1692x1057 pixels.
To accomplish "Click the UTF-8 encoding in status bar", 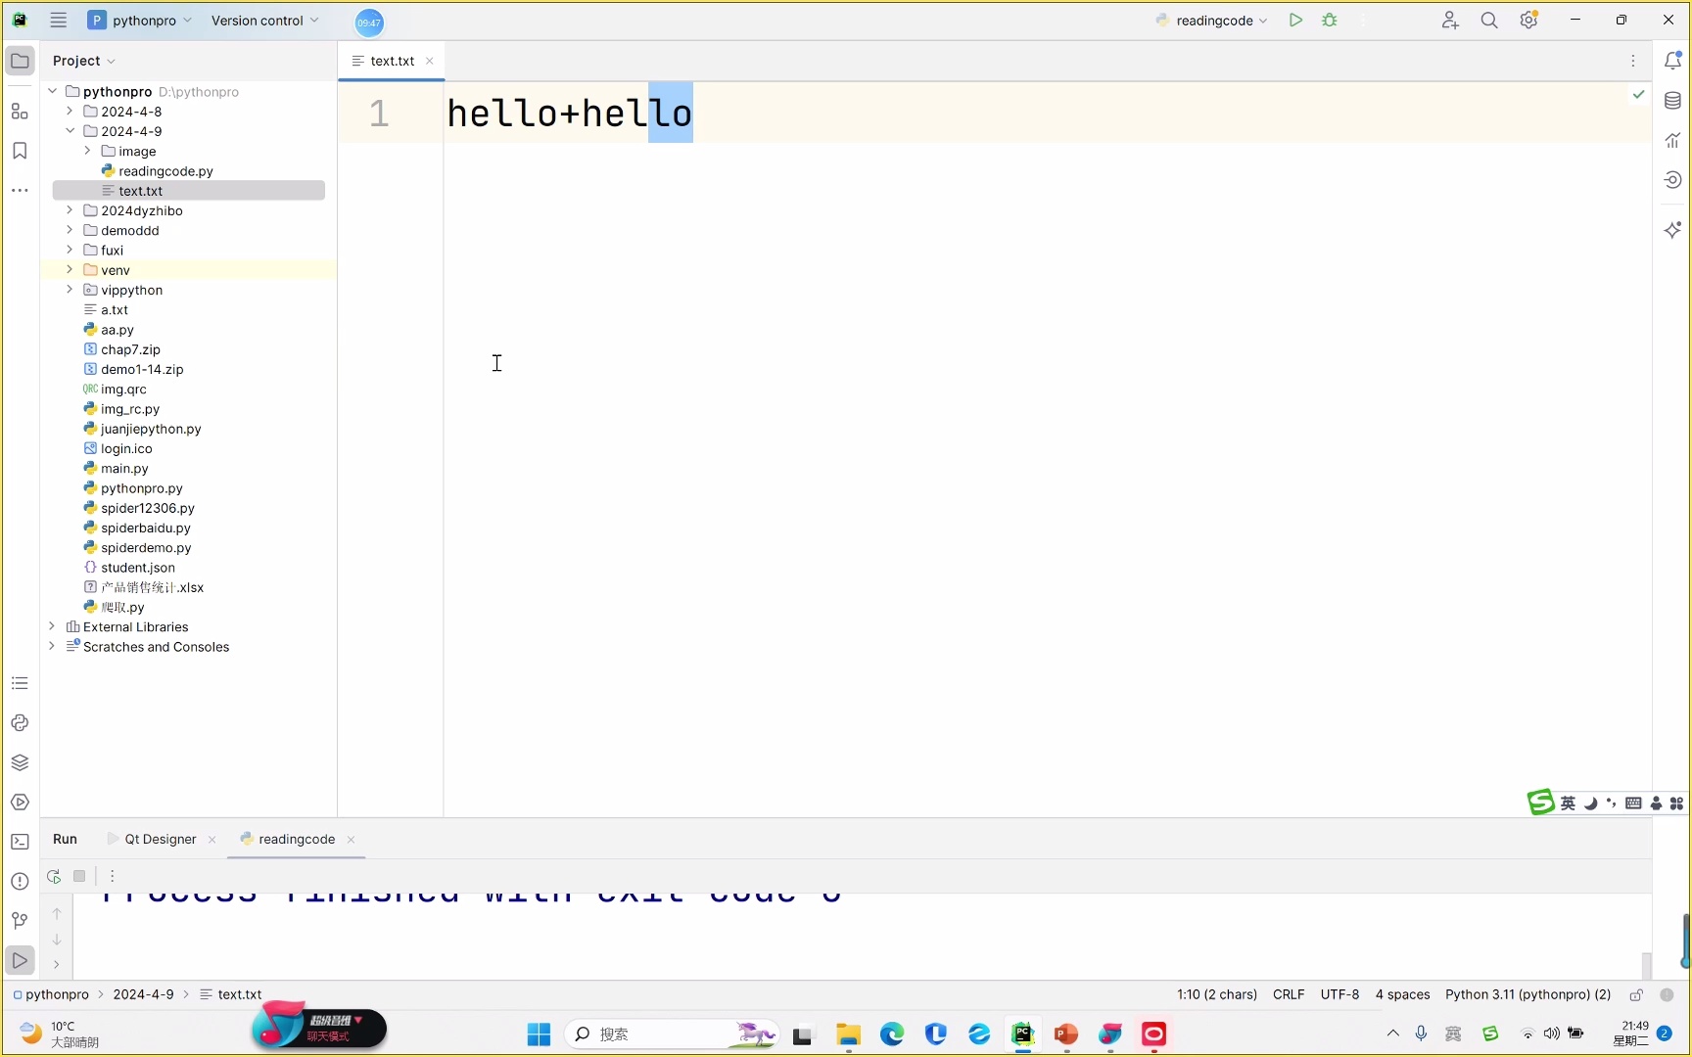I will tap(1339, 994).
